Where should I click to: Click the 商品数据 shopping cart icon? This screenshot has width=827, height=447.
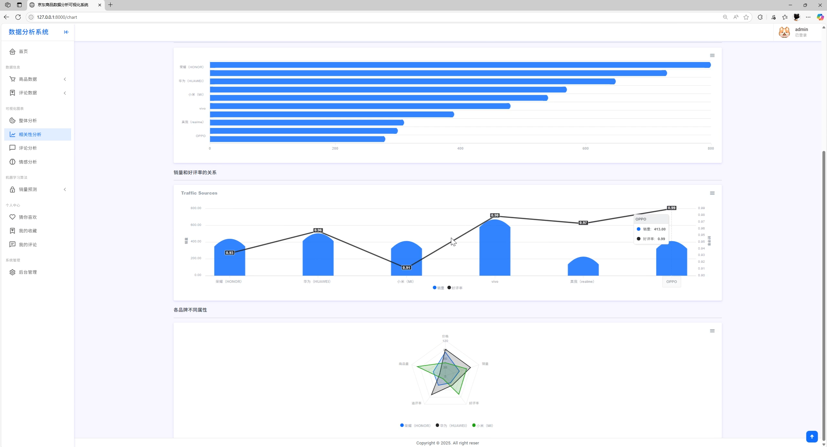12,79
